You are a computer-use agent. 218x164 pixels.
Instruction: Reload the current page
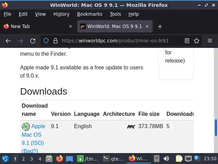point(33,41)
